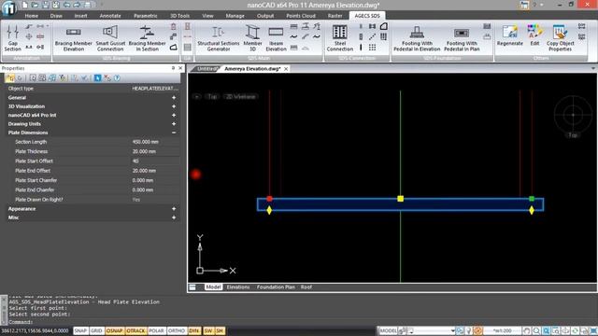Click the Top view label in viewport
The width and height of the screenshot is (598, 336).
[x=212, y=97]
